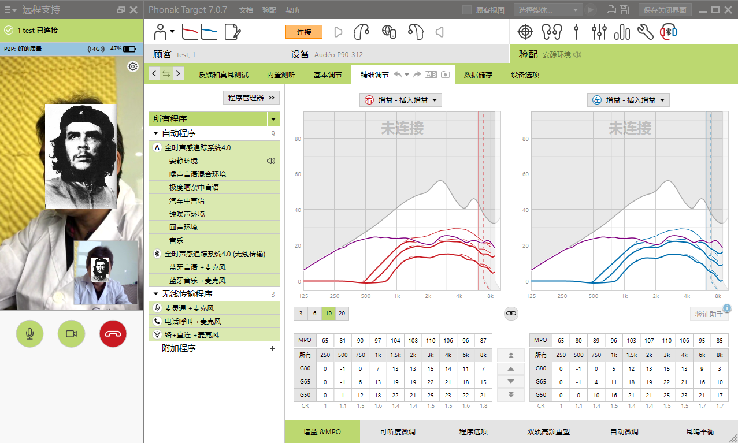Screen dimensions: 738x443
Task: Set gain step size to 20
Action: [342, 313]
